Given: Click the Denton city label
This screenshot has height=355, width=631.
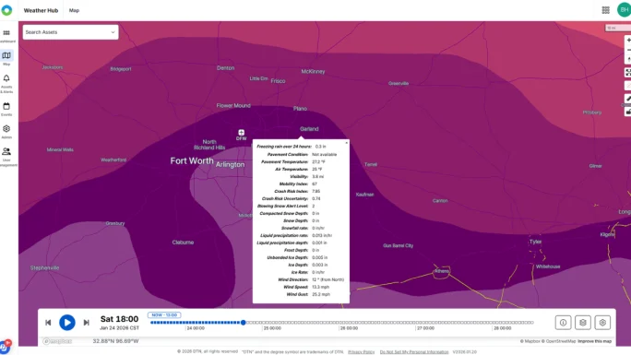Looking at the screenshot, I should (225, 68).
